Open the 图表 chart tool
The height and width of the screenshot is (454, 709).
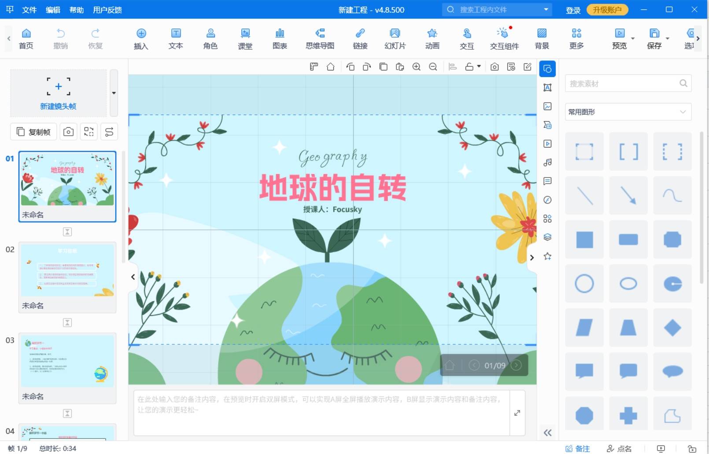(280, 38)
